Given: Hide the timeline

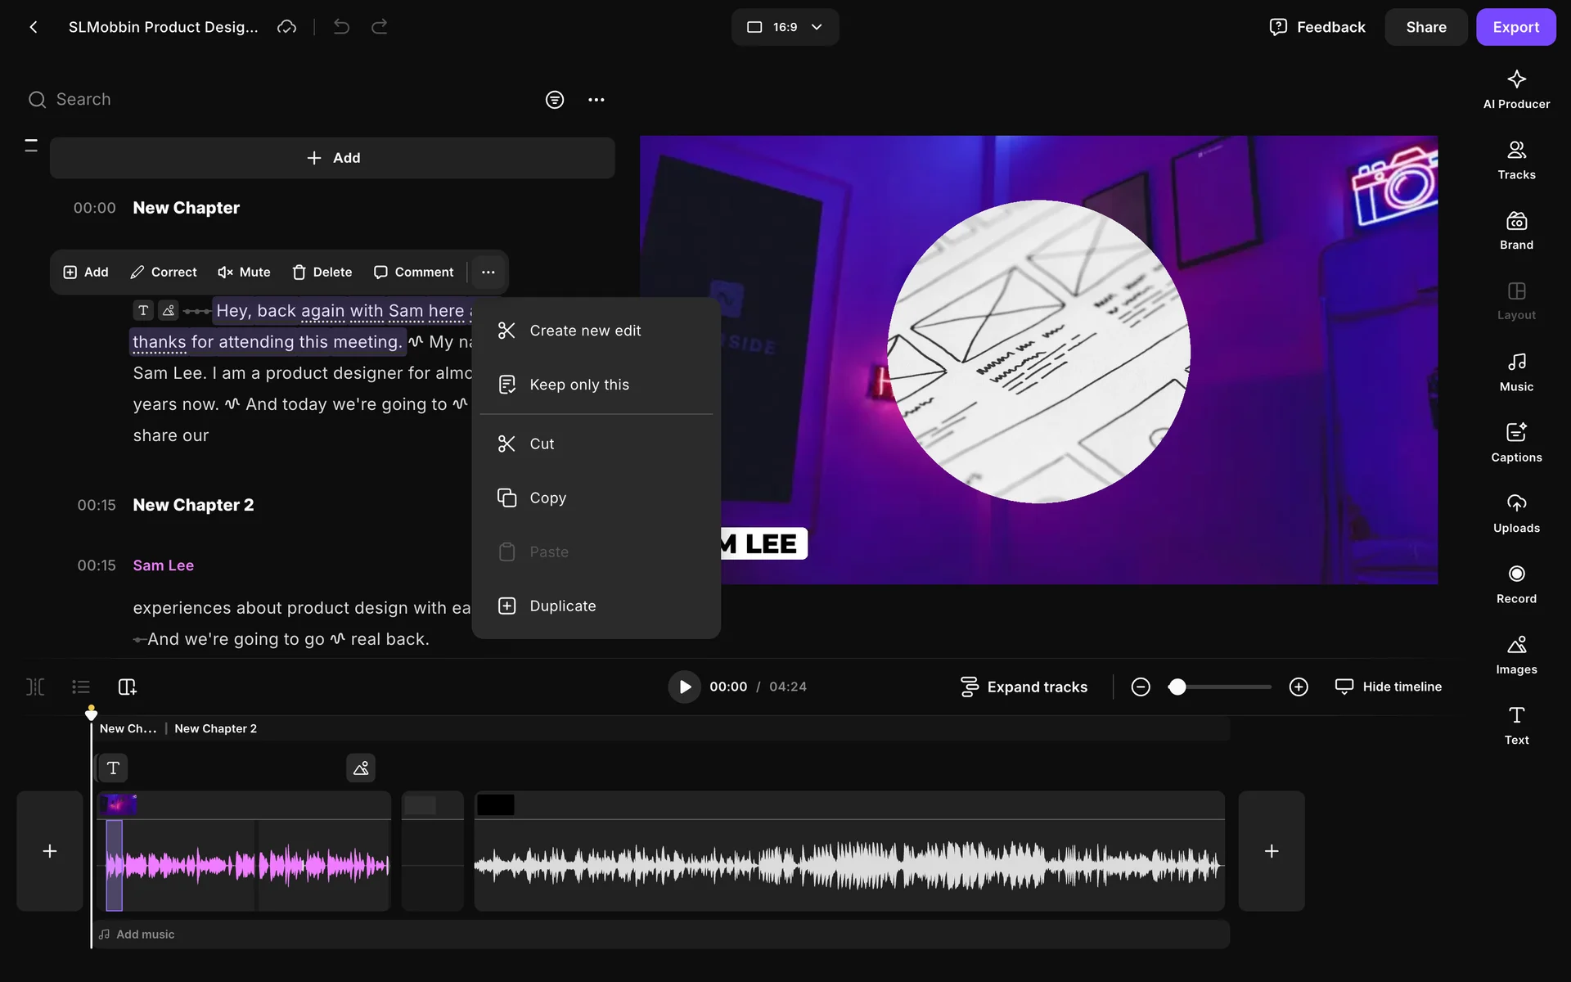Looking at the screenshot, I should pyautogui.click(x=1388, y=687).
